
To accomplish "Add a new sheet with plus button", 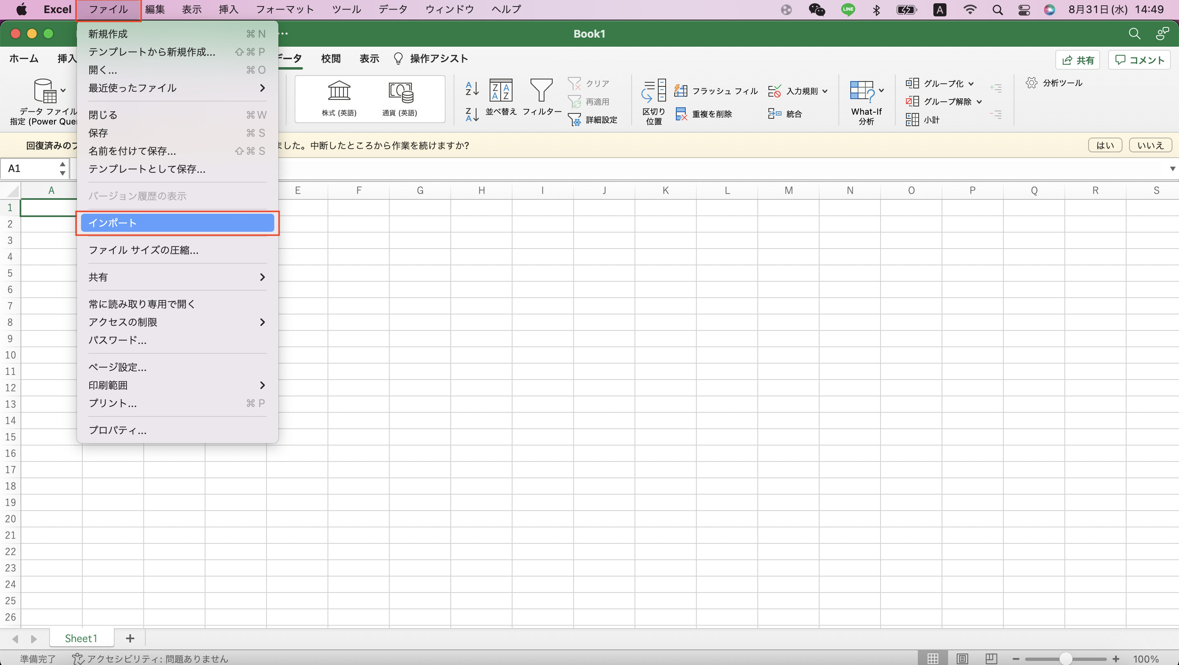I will 130,638.
